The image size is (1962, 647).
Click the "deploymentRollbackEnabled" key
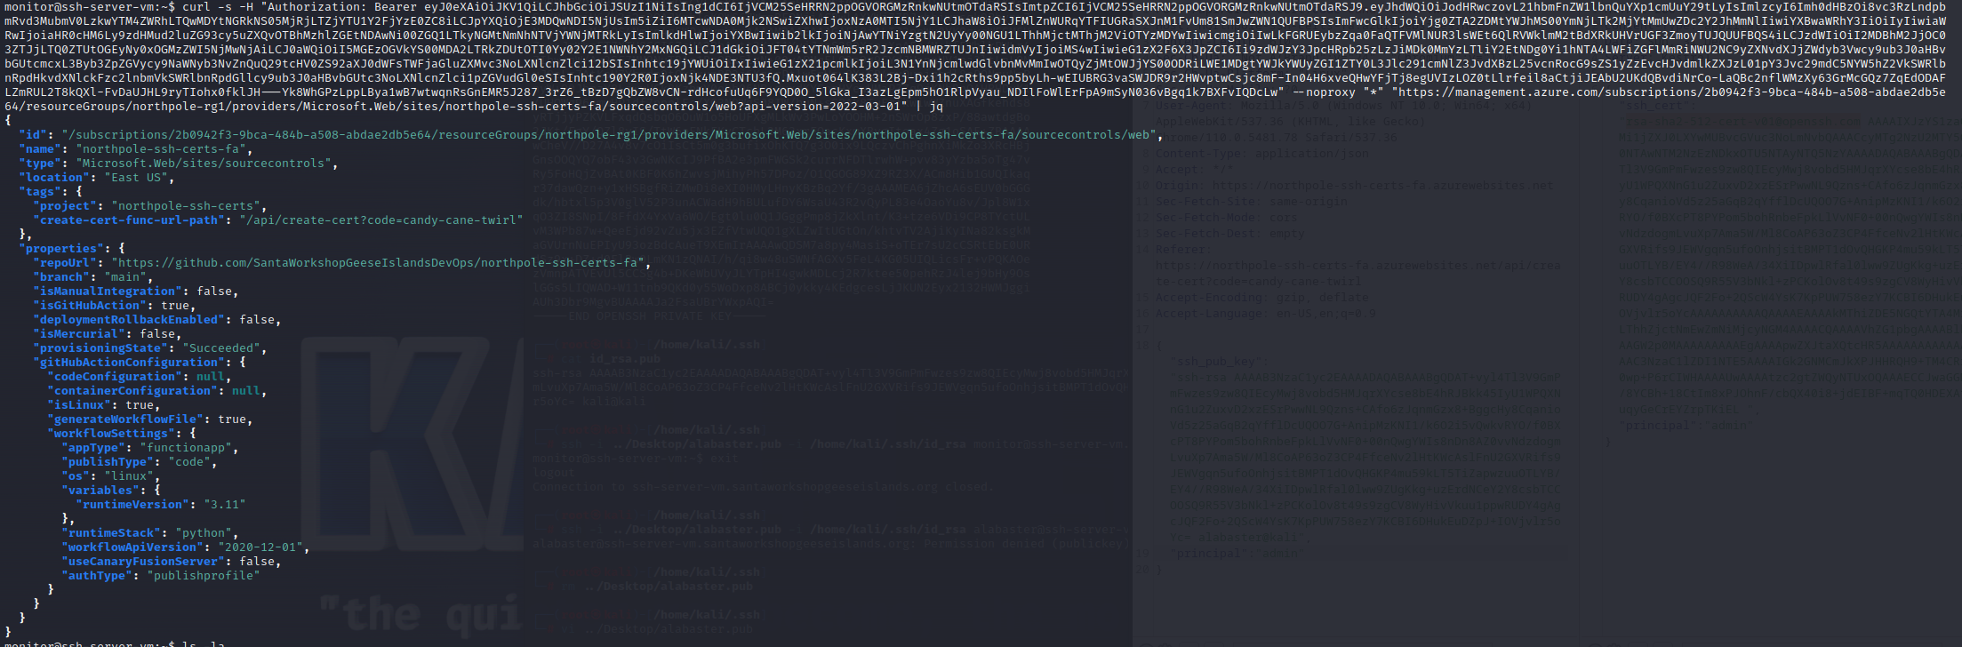pos(129,320)
